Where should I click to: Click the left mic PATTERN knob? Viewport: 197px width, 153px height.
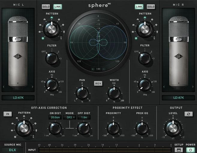point(52,29)
